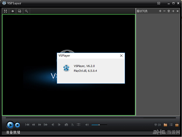
Task: Click the continuous capture icon
Action: click(x=73, y=125)
